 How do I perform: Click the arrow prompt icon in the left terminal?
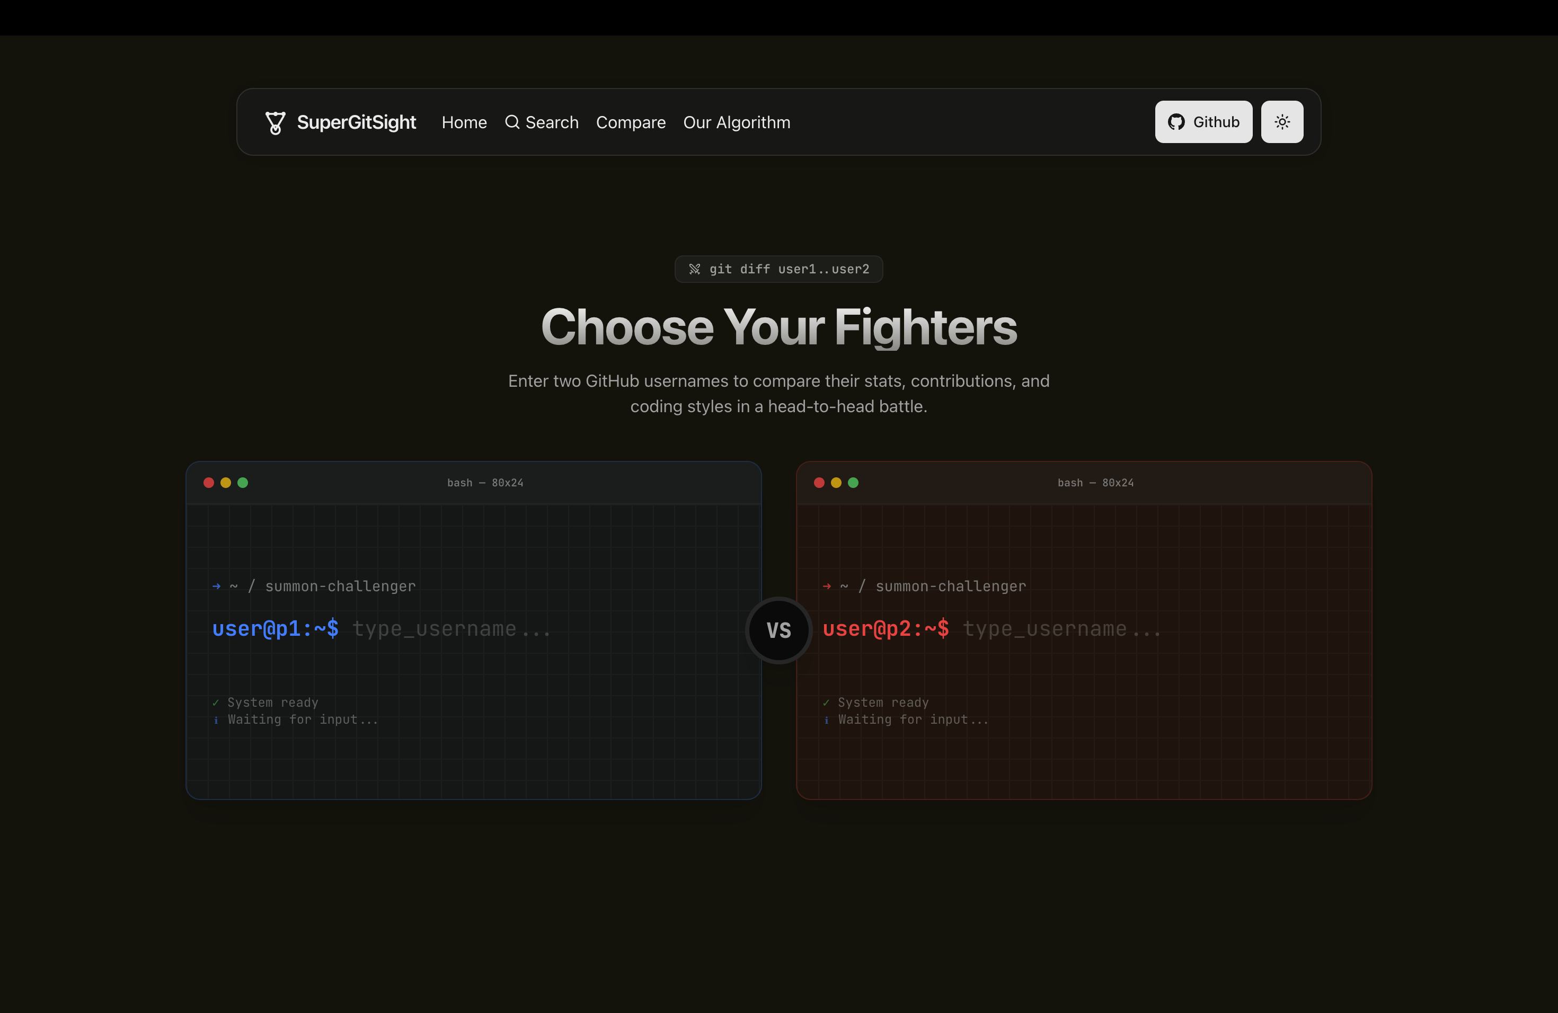(x=216, y=587)
